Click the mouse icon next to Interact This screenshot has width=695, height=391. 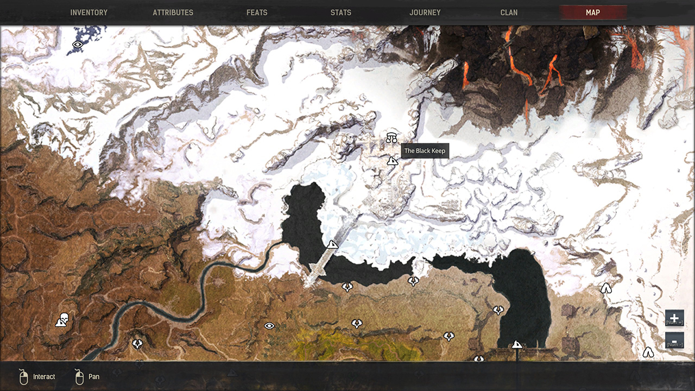(x=23, y=377)
